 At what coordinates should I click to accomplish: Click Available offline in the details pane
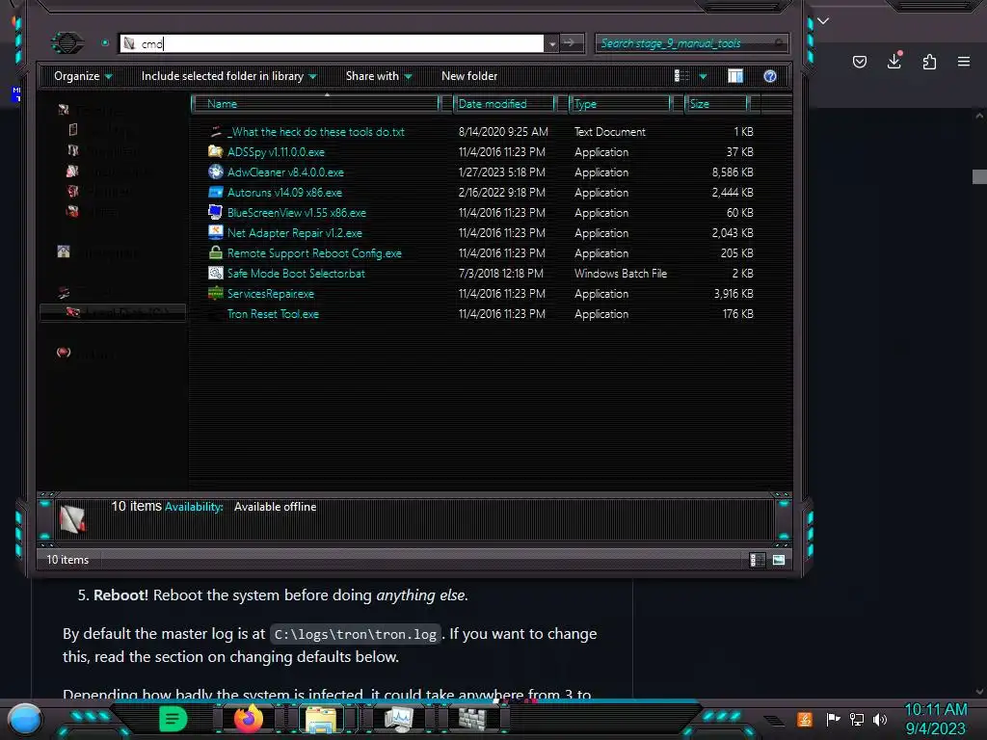point(275,507)
